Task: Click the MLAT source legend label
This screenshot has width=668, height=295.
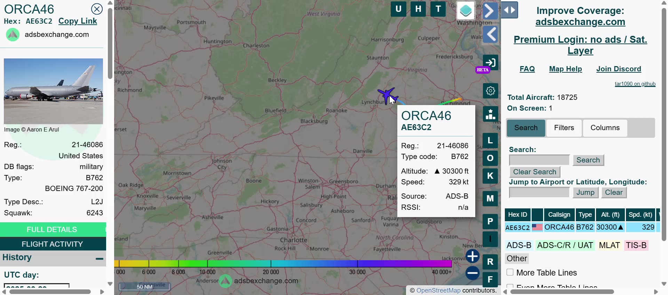Action: [610, 245]
